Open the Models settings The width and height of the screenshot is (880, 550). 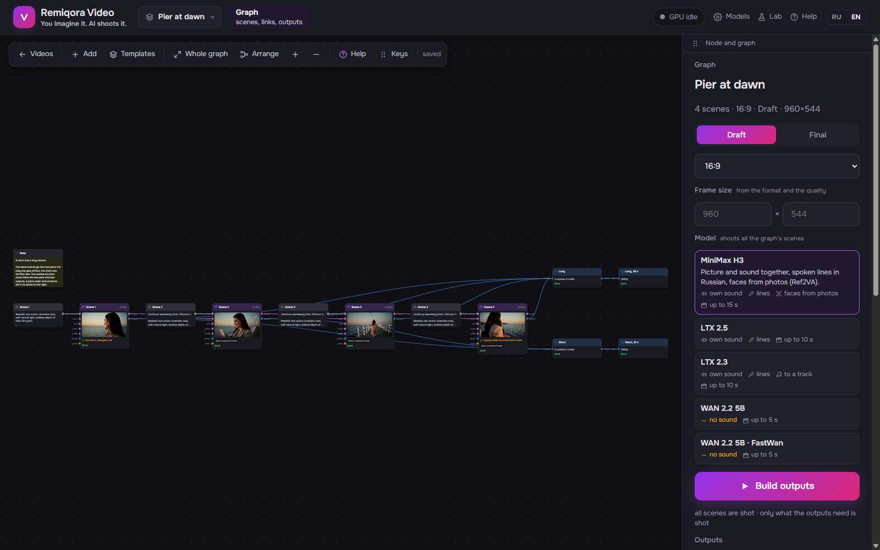732,17
